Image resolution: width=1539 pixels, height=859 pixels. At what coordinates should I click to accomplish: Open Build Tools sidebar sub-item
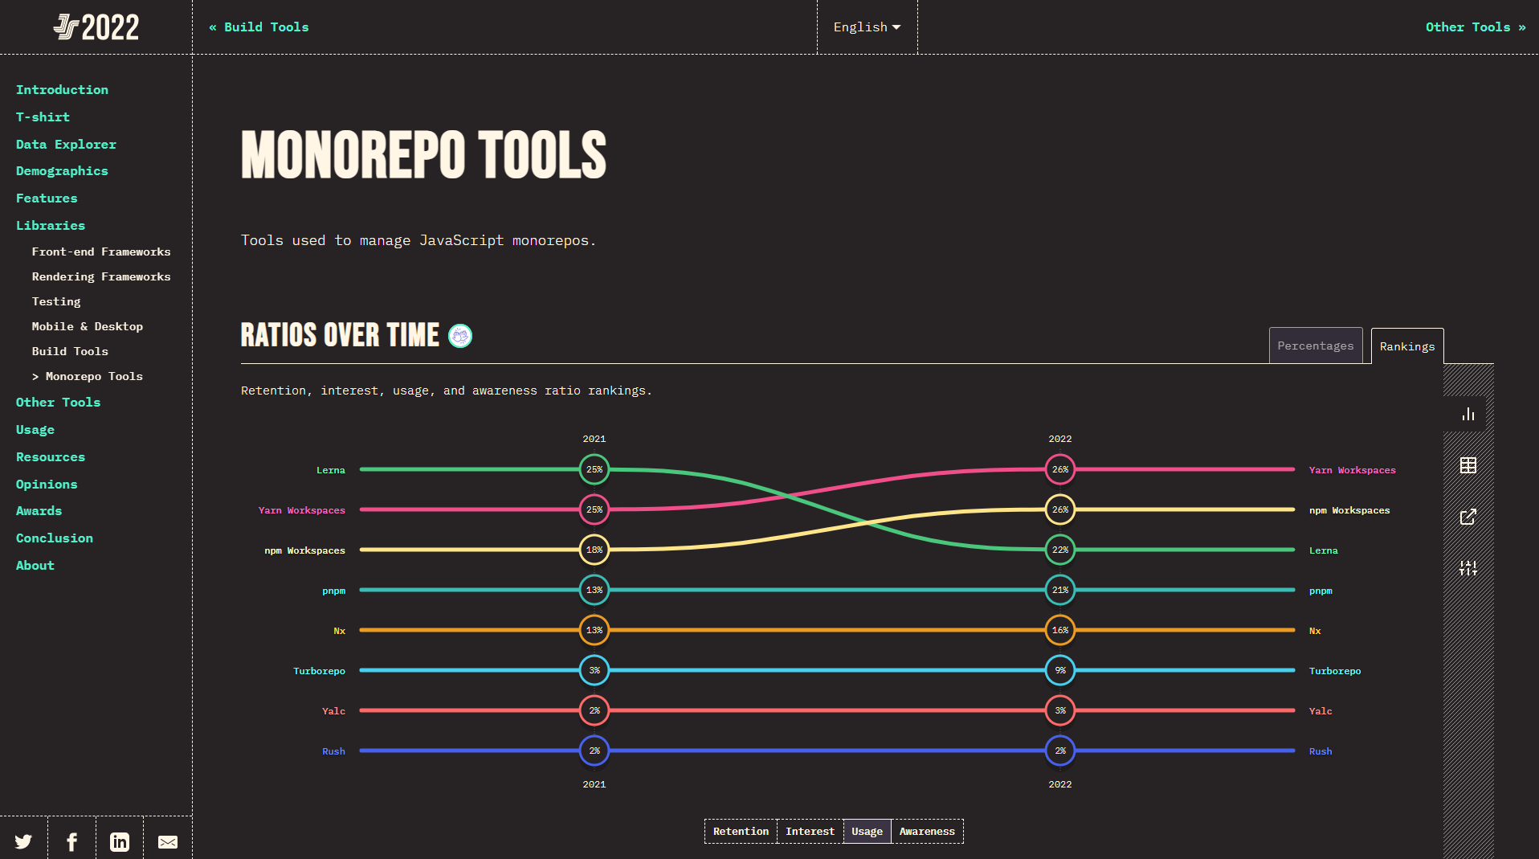[x=70, y=351]
